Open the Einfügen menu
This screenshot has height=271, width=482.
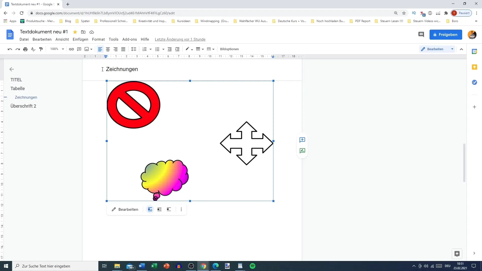click(80, 39)
